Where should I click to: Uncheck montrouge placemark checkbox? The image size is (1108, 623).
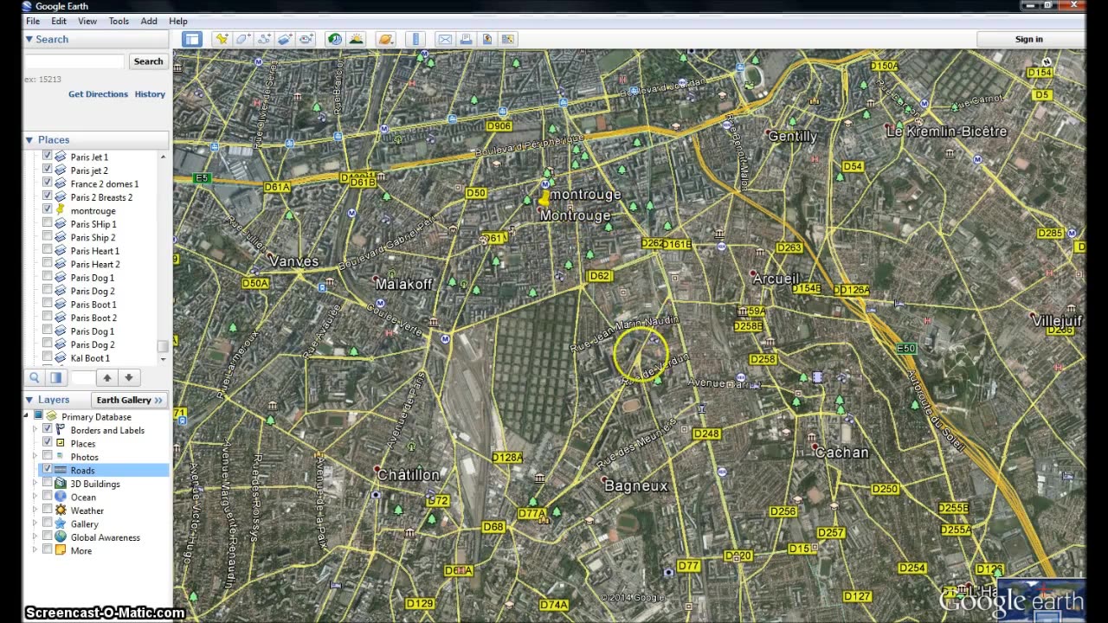(48, 210)
